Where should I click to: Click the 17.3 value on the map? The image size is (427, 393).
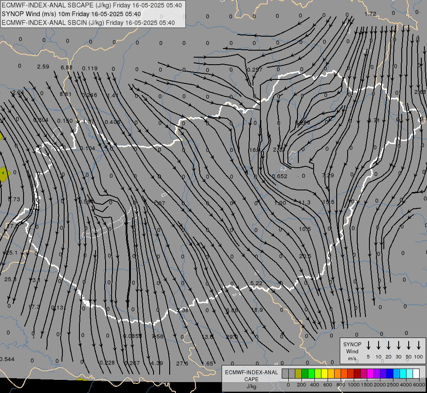[x=34, y=307]
